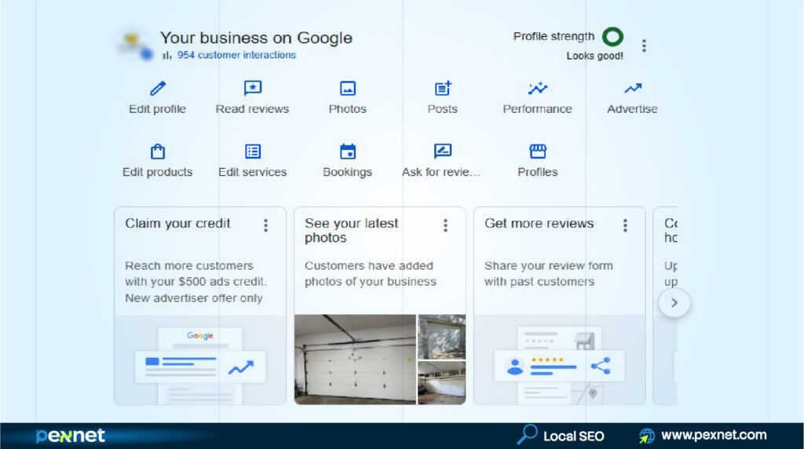Viewport: 804px width, 449px height.
Task: Click the Profile strength green ring
Action: 612,37
